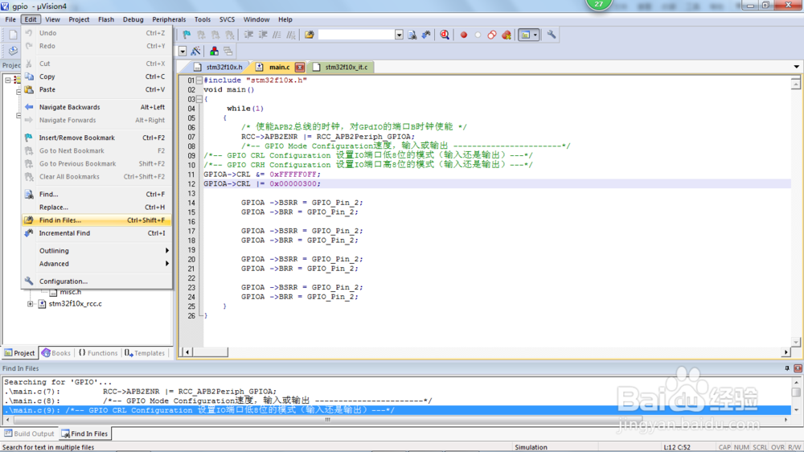
Task: Expand the stm32f10x_rcc.c tree node
Action: (31, 304)
